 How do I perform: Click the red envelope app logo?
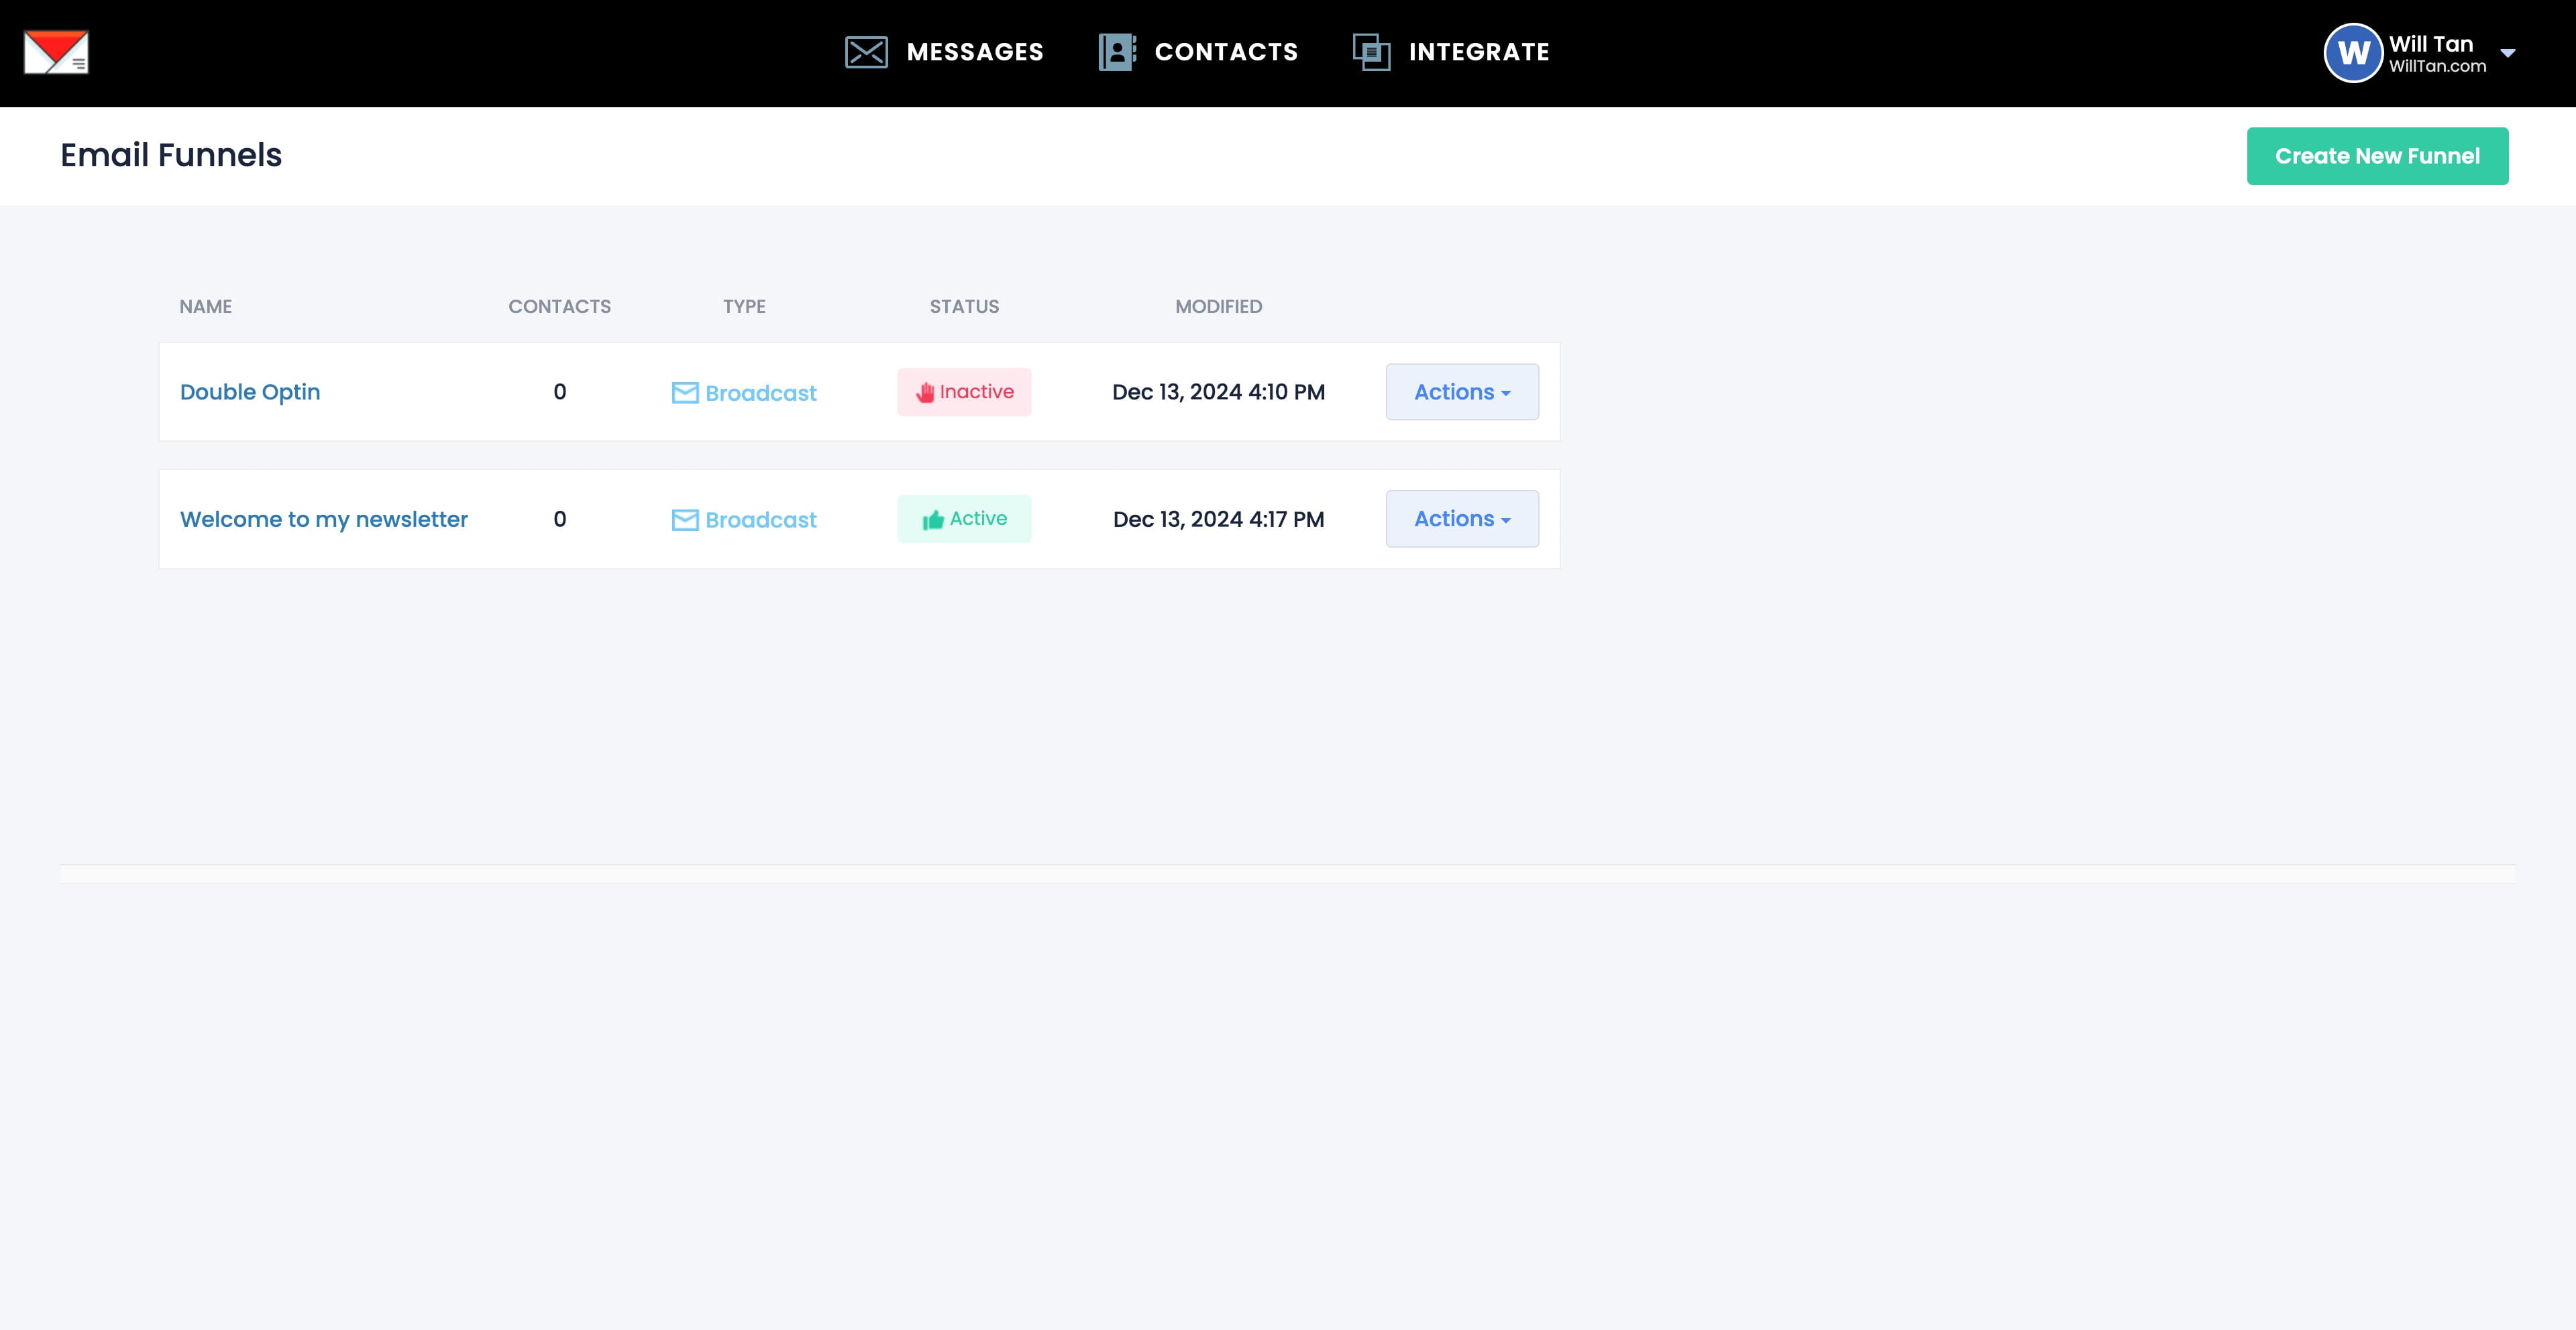[x=56, y=52]
